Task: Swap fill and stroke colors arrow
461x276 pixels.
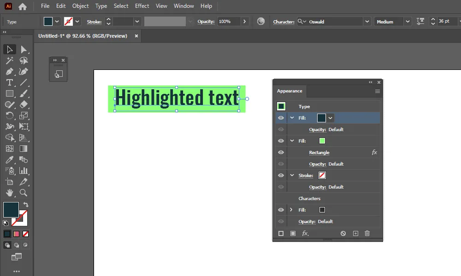Action: tap(26, 204)
